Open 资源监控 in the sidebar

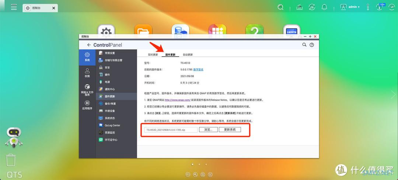(116, 132)
